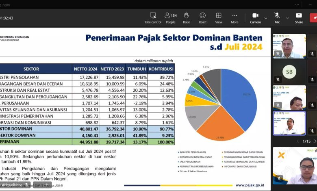This screenshot has width=317, height=191.
Task: Expand the Mic options chevron
Action: pos(287,18)
